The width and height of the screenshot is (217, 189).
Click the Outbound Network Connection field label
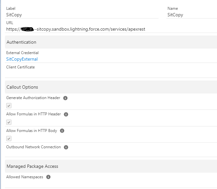point(33,147)
